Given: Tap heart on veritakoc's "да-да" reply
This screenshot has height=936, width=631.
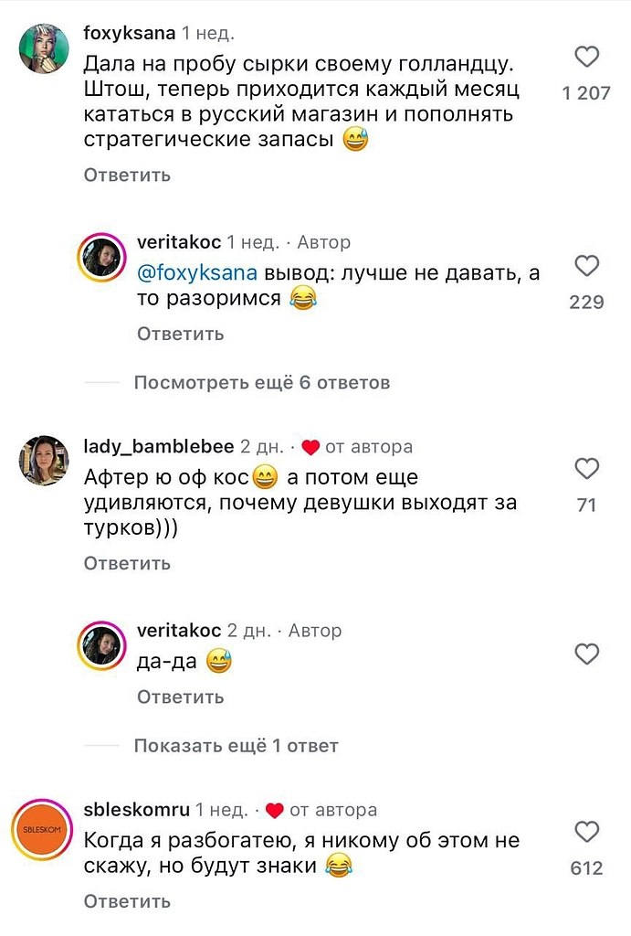Looking at the screenshot, I should pyautogui.click(x=587, y=654).
